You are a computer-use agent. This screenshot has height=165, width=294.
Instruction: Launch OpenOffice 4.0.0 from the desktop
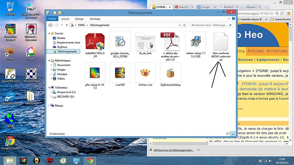(x=10, y=98)
